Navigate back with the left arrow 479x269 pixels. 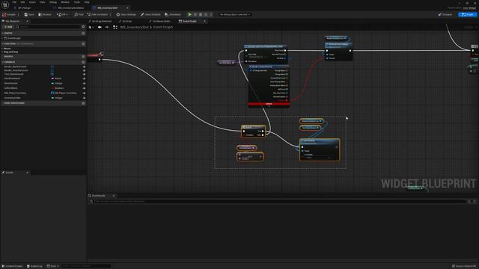100,27
